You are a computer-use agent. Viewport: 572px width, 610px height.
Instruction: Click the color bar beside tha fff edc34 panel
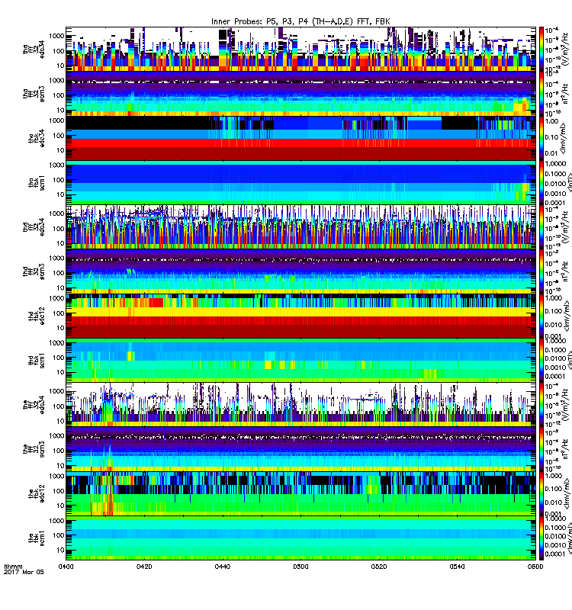pos(541,50)
